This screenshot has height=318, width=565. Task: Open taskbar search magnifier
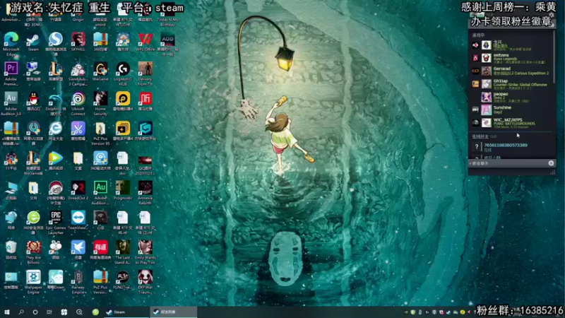21,312
